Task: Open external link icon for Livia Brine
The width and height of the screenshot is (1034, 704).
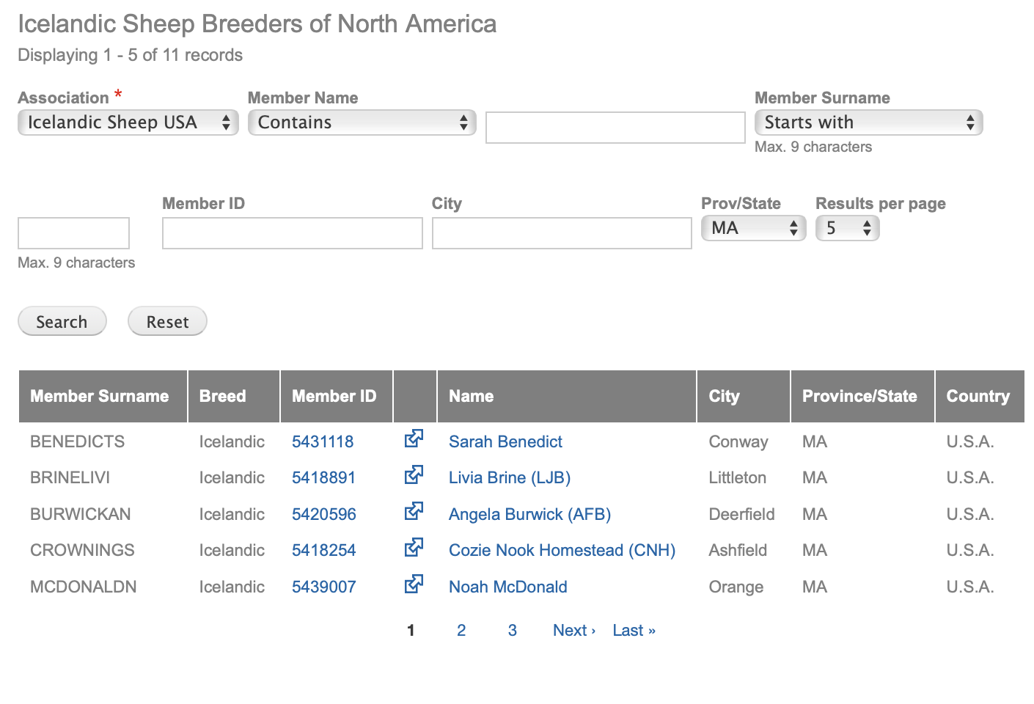Action: [x=414, y=474]
